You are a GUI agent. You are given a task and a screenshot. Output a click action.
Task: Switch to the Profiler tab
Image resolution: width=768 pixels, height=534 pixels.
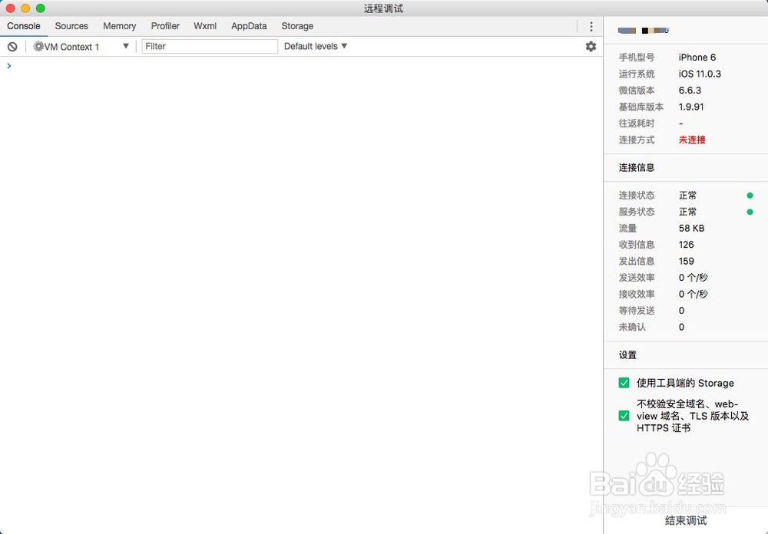click(x=165, y=26)
